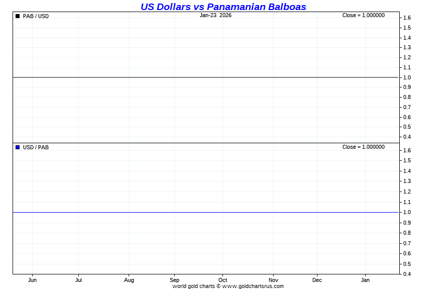The image size is (447, 289).
Task: Click the Nov label on the time axis
Action: (273, 280)
